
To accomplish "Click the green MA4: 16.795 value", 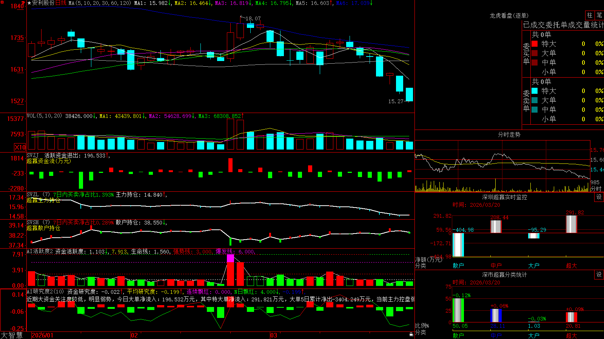I will click(x=272, y=3).
